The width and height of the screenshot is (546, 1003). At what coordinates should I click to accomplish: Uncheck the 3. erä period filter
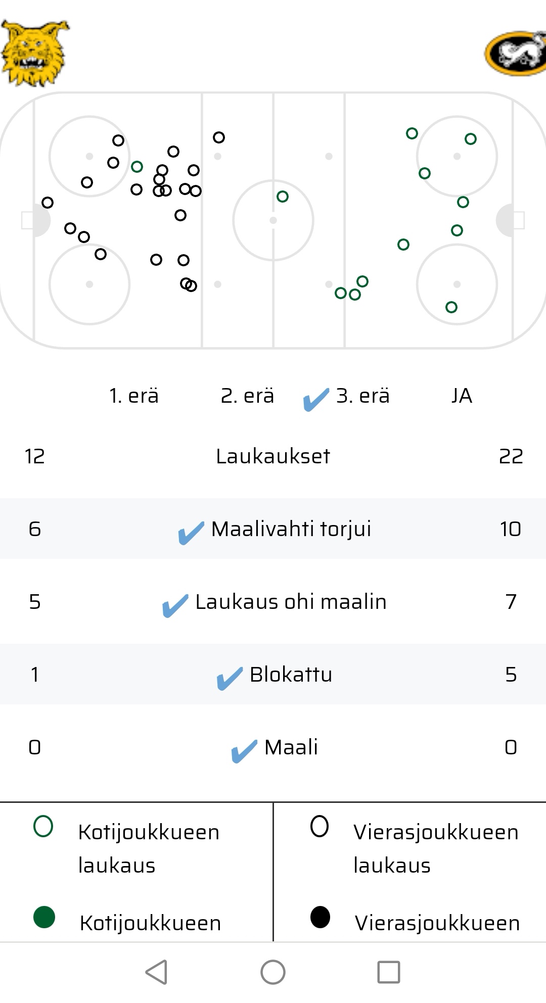pyautogui.click(x=347, y=397)
